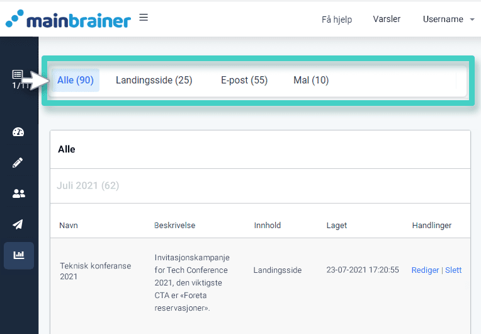Viewport: 481px width, 334px height.
Task: Switch to the Mal (10) tab
Action: click(311, 80)
